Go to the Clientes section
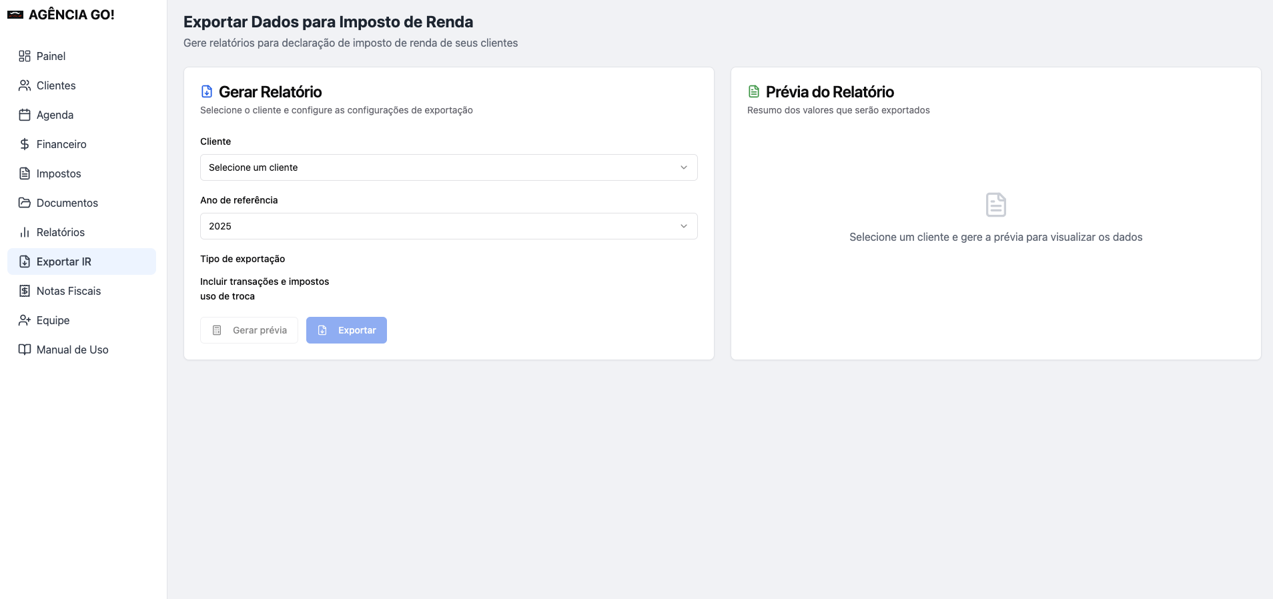 (x=81, y=85)
